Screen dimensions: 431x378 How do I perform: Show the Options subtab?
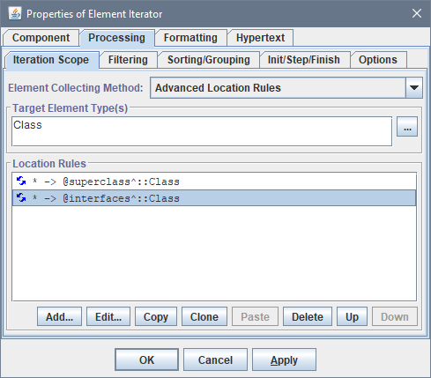click(x=378, y=60)
